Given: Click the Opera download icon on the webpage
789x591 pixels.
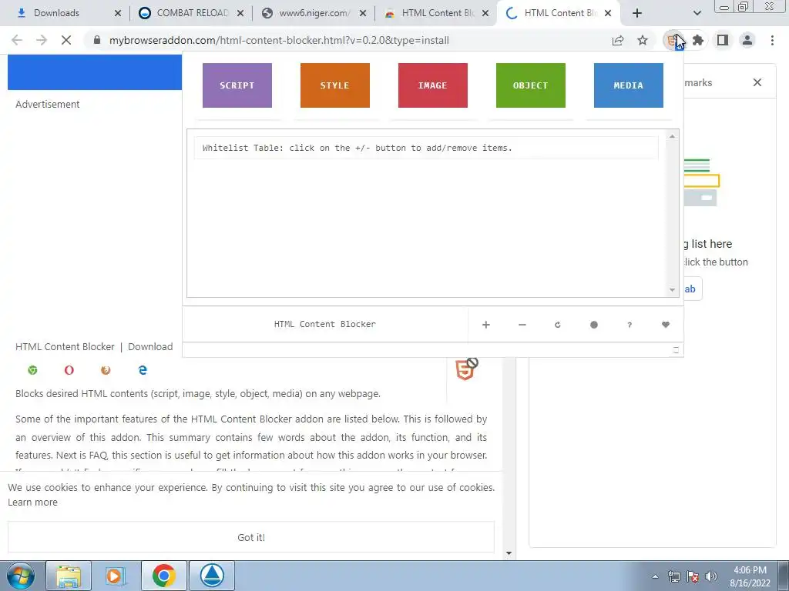Looking at the screenshot, I should click(69, 370).
